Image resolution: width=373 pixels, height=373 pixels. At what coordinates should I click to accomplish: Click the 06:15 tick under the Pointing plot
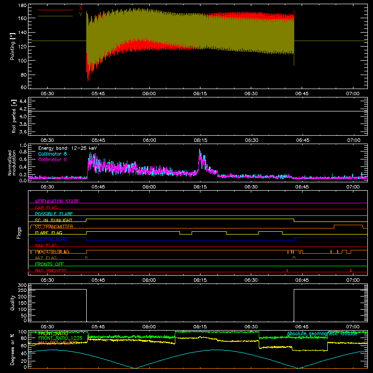(x=200, y=94)
